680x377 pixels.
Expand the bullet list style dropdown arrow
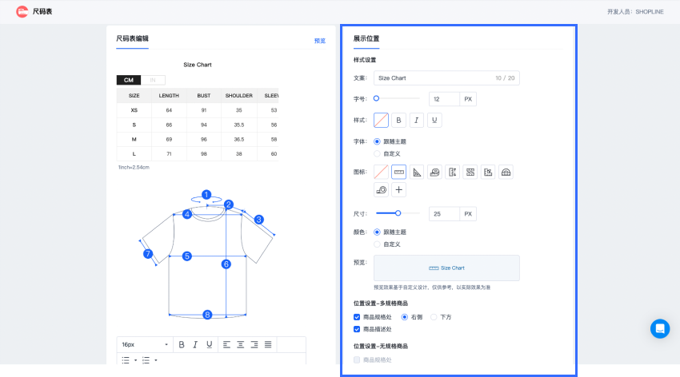134,360
